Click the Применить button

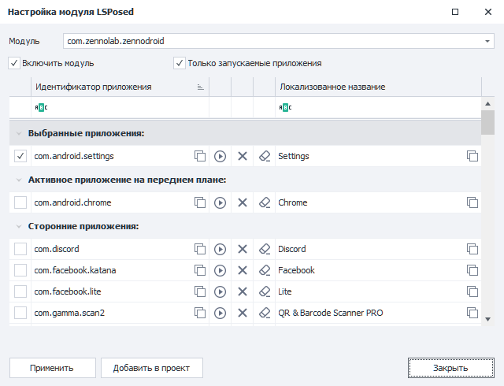(x=53, y=368)
